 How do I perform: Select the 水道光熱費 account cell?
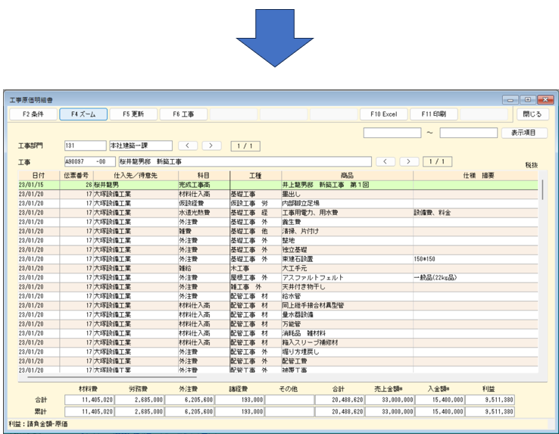coord(204,213)
